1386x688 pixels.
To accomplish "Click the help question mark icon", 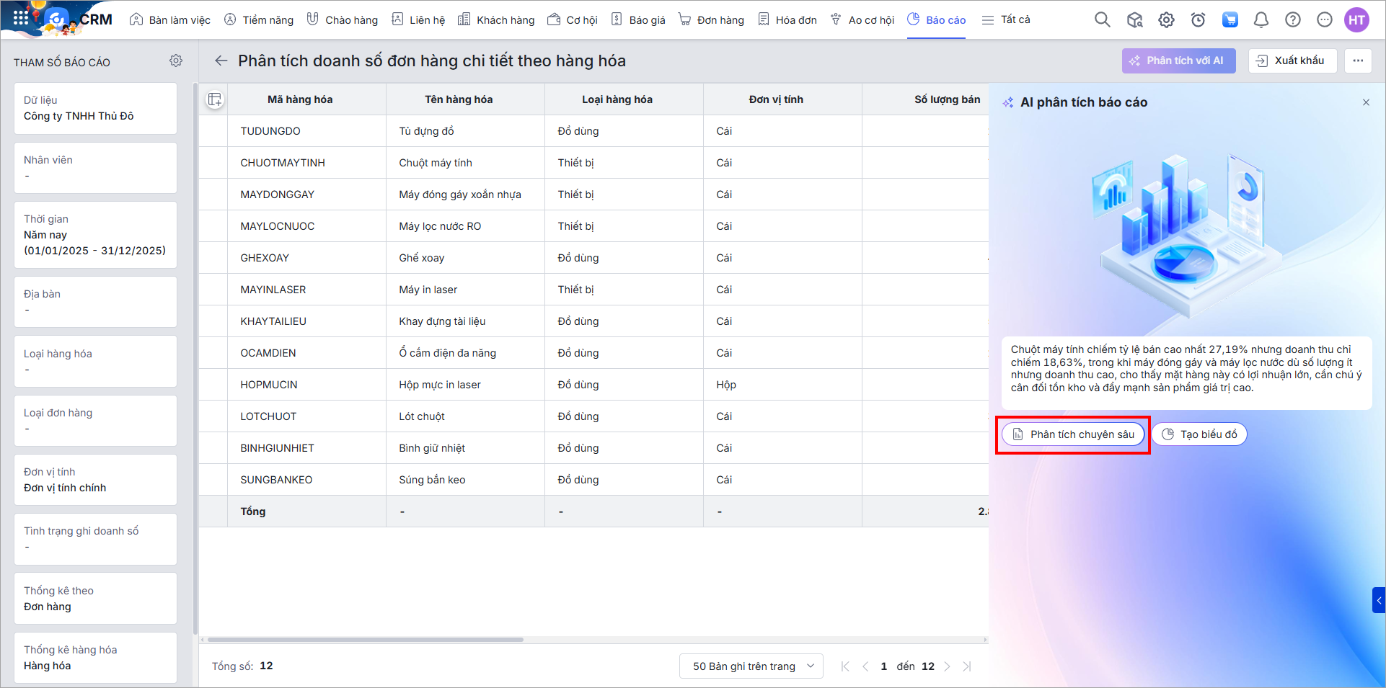I will point(1293,20).
